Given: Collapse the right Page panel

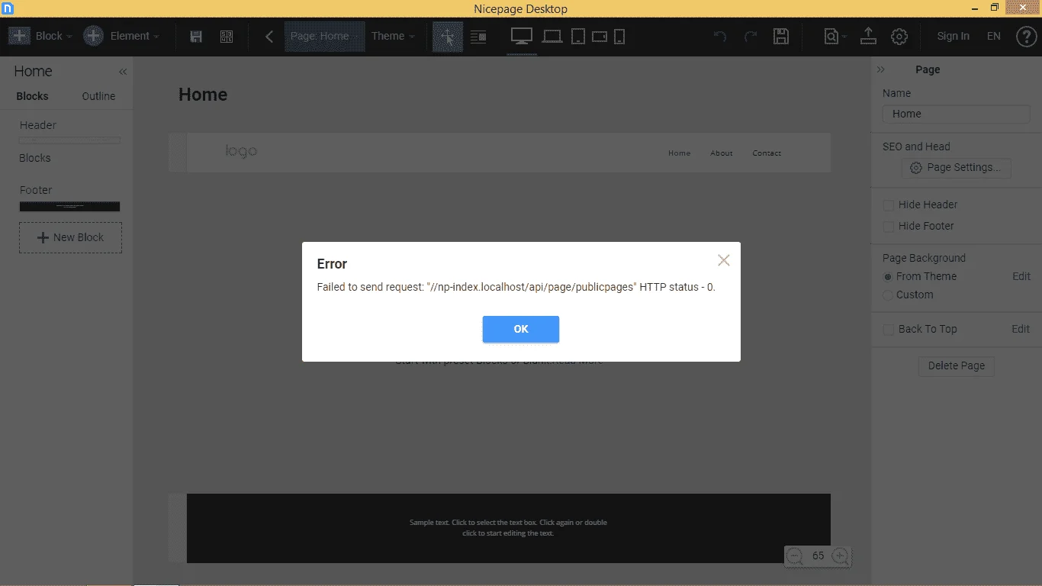Looking at the screenshot, I should pos(881,69).
